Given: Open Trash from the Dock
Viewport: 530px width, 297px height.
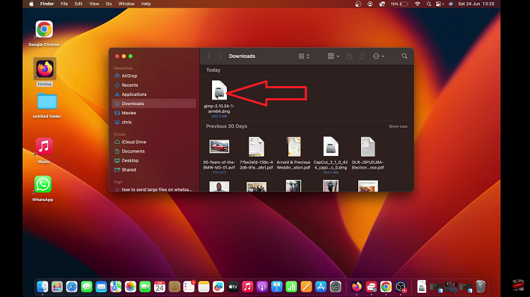Looking at the screenshot, I should pos(481,286).
